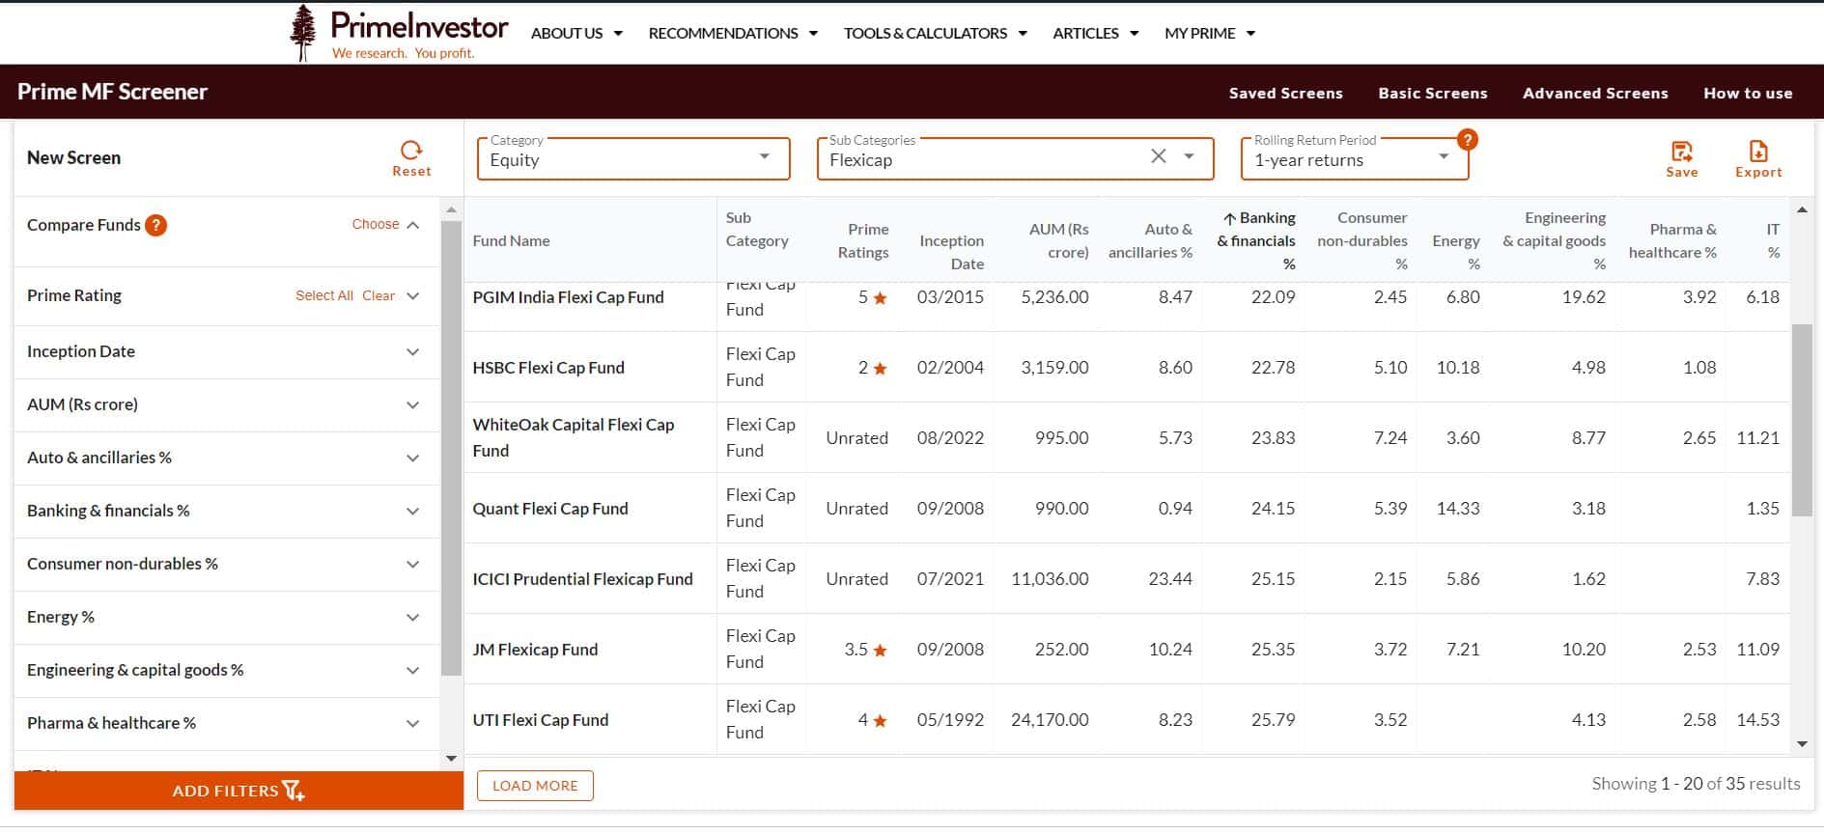Click the 2 star rating of HSBC
The image size is (1824, 834).
873,368
